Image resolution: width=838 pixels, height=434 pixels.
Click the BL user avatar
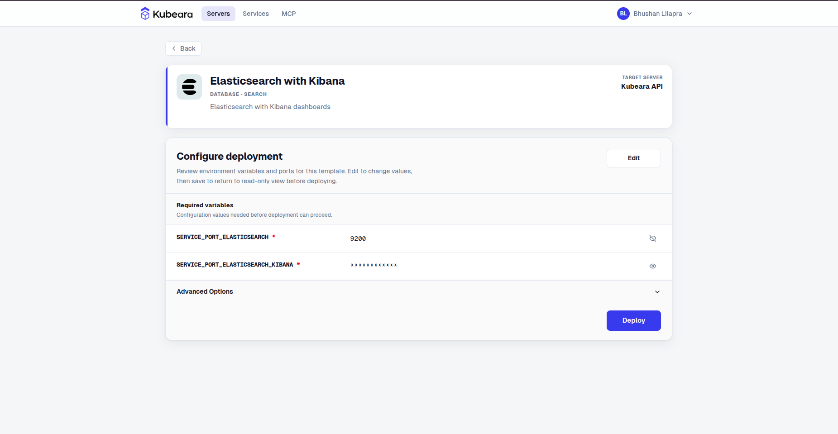[623, 14]
